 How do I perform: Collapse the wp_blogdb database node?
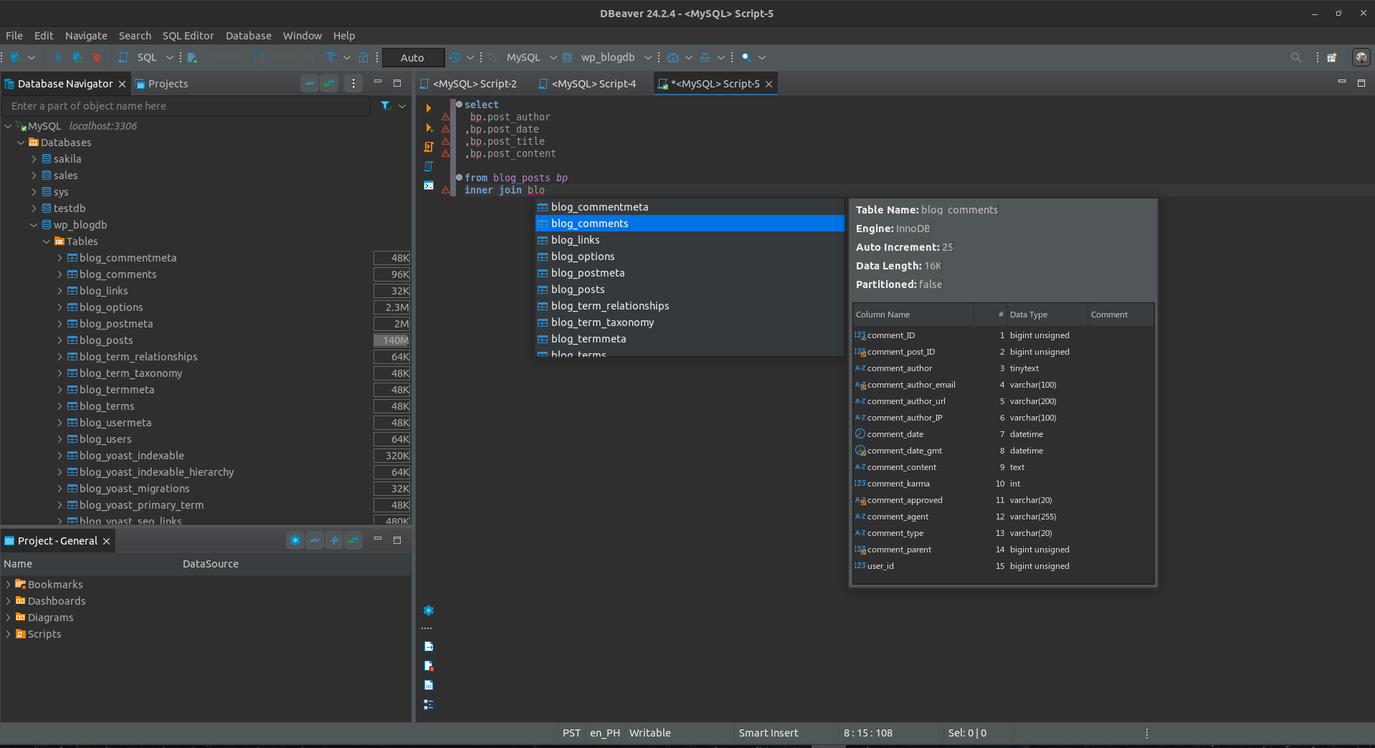(x=34, y=224)
